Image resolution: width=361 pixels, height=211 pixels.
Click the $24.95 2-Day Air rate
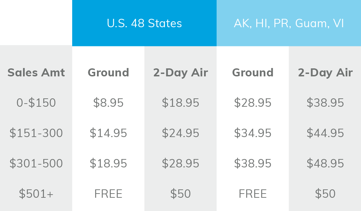click(180, 133)
